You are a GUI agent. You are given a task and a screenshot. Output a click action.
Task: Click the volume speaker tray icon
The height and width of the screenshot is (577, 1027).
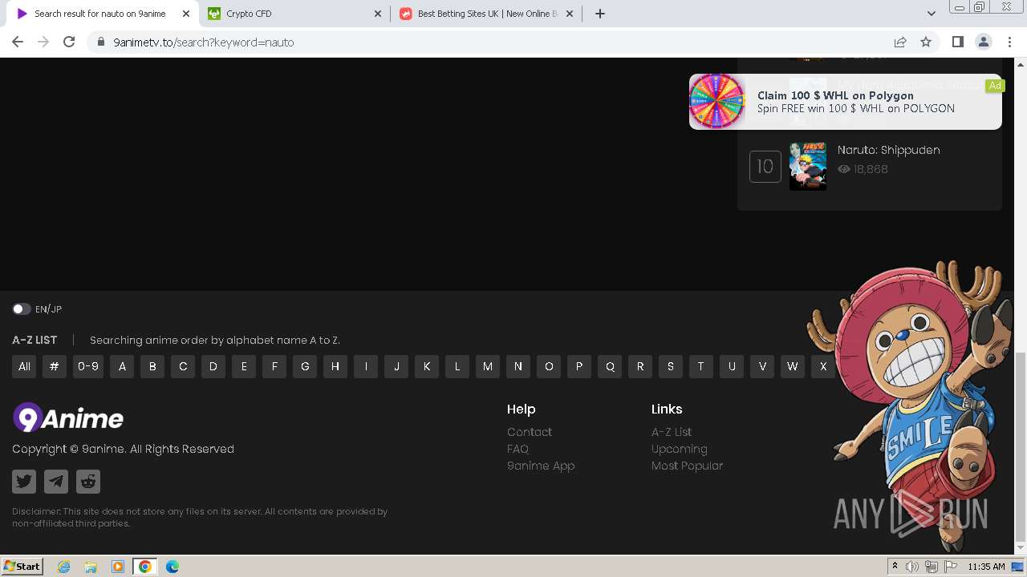point(912,567)
